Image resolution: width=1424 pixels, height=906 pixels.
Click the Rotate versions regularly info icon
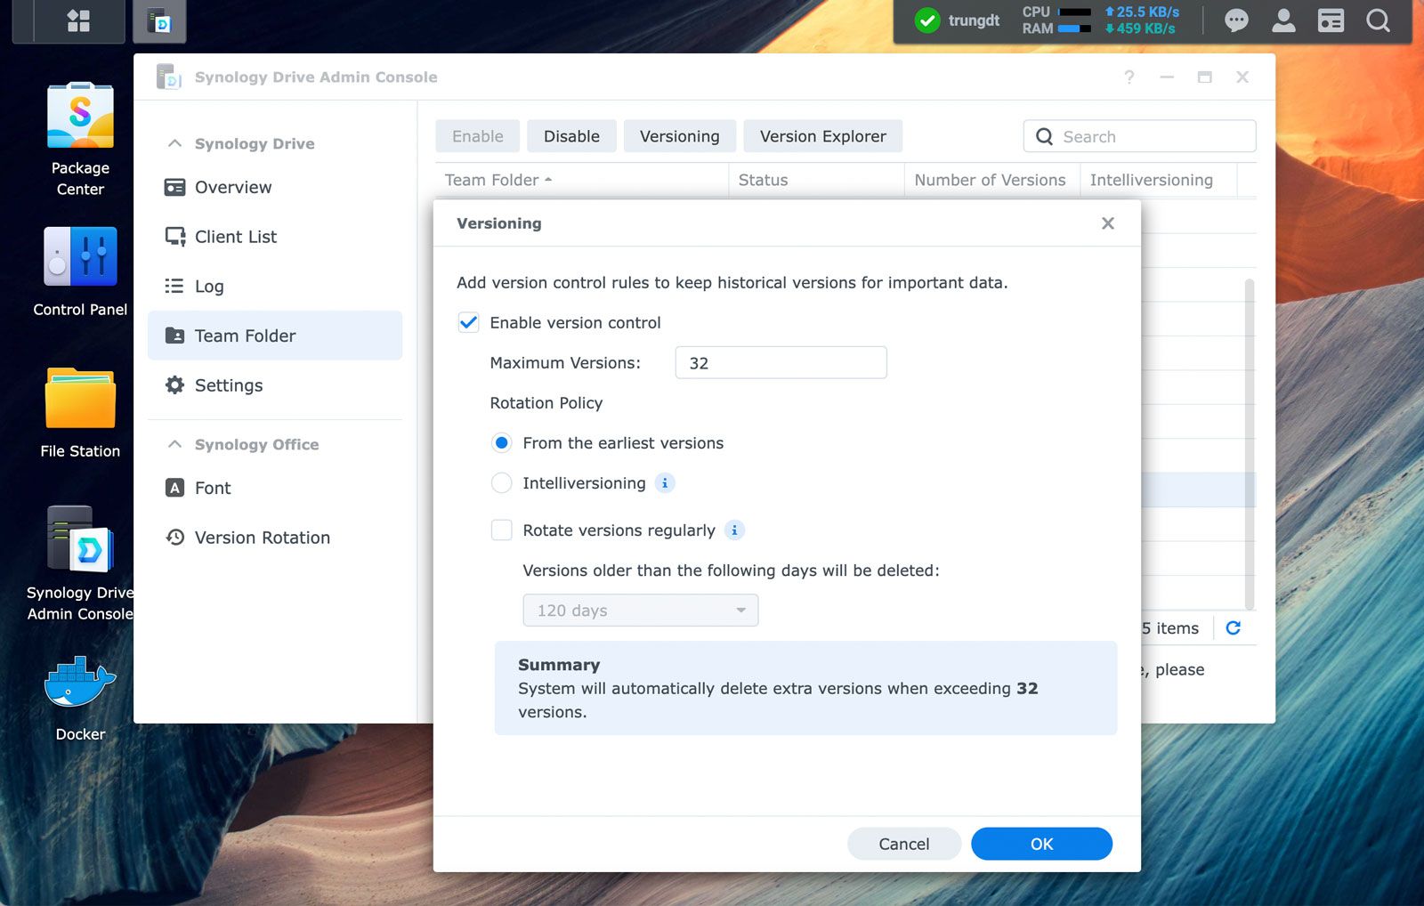(x=734, y=530)
